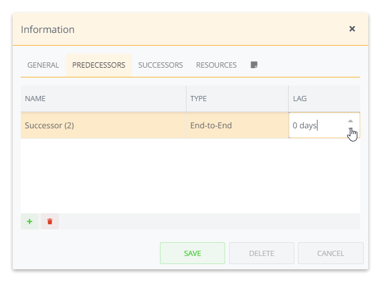The height and width of the screenshot is (282, 381).
Task: Decrease lag with the down arrow
Action: (x=350, y=131)
